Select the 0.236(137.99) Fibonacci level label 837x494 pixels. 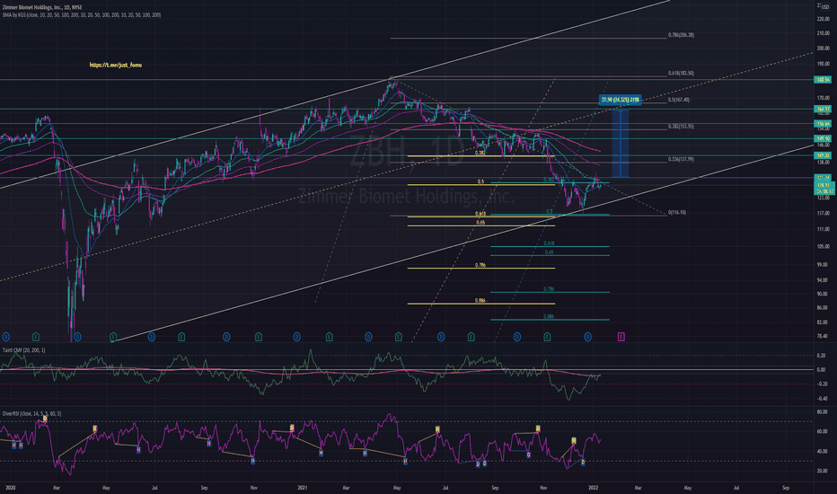(681, 159)
